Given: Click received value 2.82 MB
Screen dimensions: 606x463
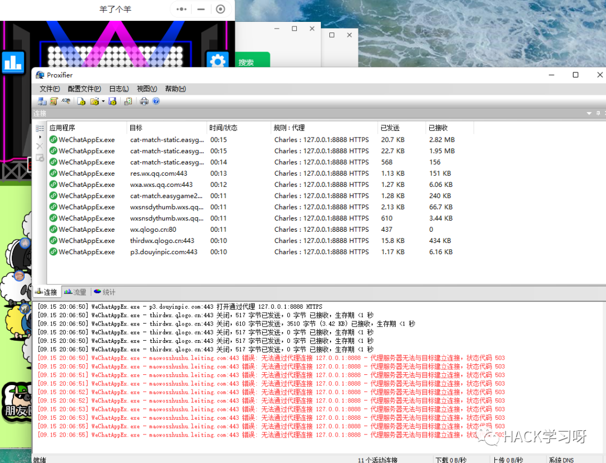Looking at the screenshot, I should coord(442,140).
